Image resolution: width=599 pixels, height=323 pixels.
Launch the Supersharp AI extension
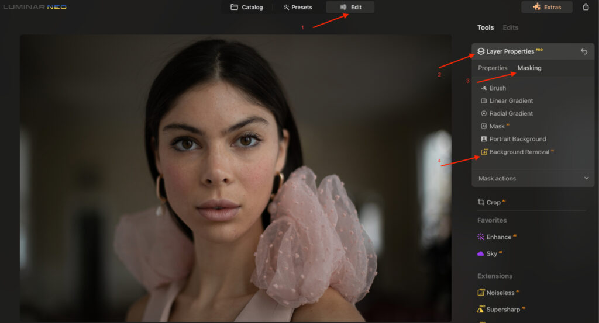503,310
